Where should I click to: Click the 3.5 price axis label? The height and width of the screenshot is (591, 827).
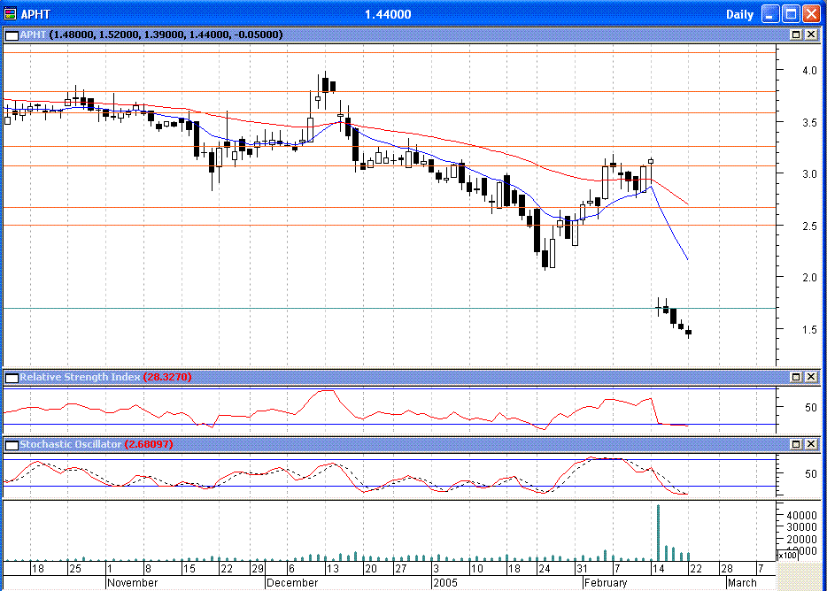(809, 123)
